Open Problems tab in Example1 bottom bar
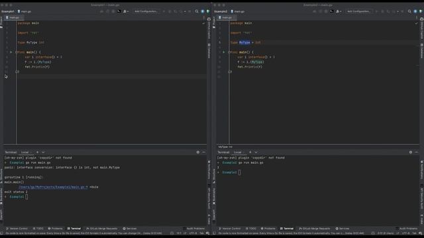The width and height of the screenshot is (424, 238). pos(55,229)
